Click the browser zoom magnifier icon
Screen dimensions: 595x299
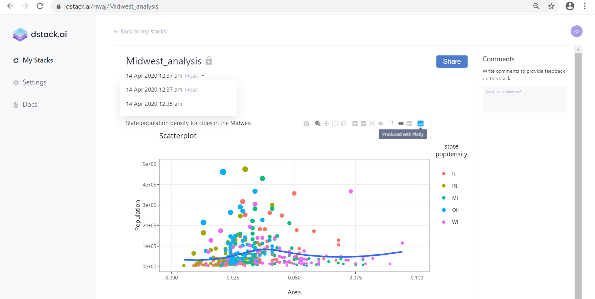point(536,6)
